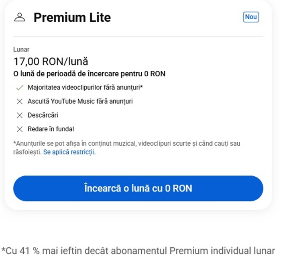Click the 'Redare în fundal' feature text

[51, 129]
